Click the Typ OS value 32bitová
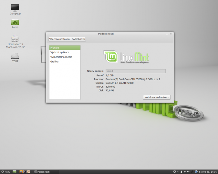This screenshot has height=174, width=218. point(110,87)
